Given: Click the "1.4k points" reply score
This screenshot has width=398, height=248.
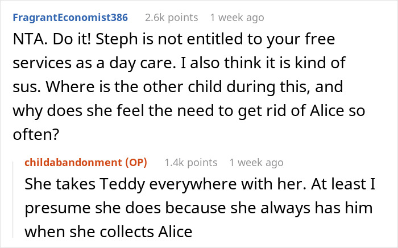Looking at the screenshot, I should pyautogui.click(x=190, y=163).
